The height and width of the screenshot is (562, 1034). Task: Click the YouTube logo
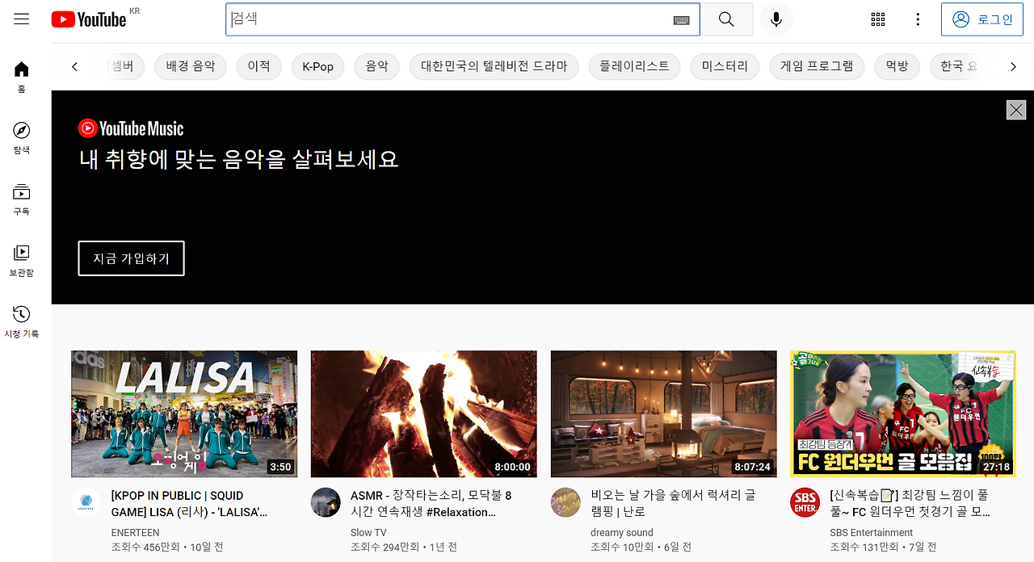pyautogui.click(x=87, y=18)
